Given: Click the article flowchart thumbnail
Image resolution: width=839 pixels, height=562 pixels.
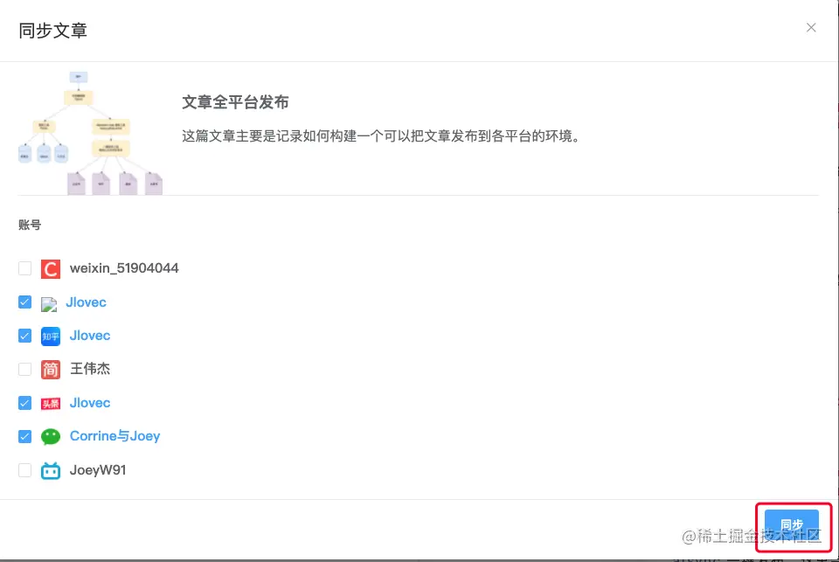Looking at the screenshot, I should (90, 133).
